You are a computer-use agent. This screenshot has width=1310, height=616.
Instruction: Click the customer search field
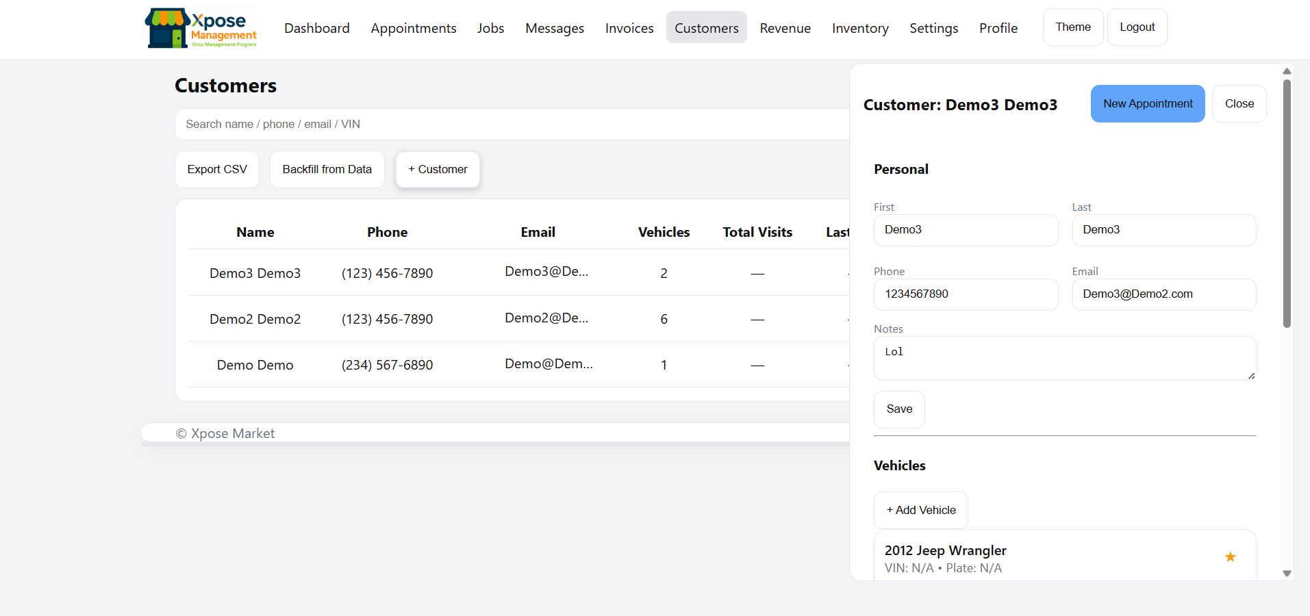click(x=479, y=124)
